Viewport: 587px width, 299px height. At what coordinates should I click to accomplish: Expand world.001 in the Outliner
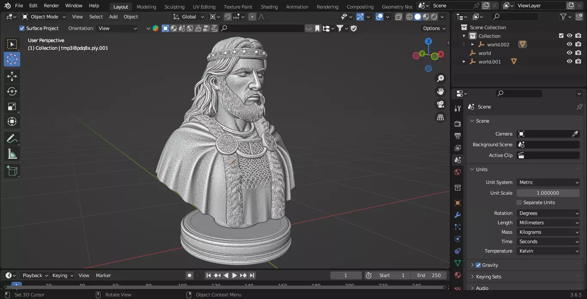tap(464, 62)
